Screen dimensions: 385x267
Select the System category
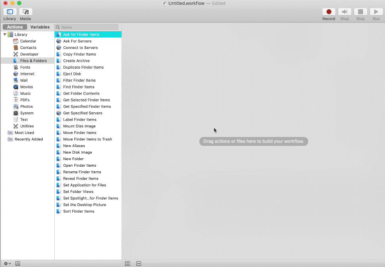click(x=27, y=113)
